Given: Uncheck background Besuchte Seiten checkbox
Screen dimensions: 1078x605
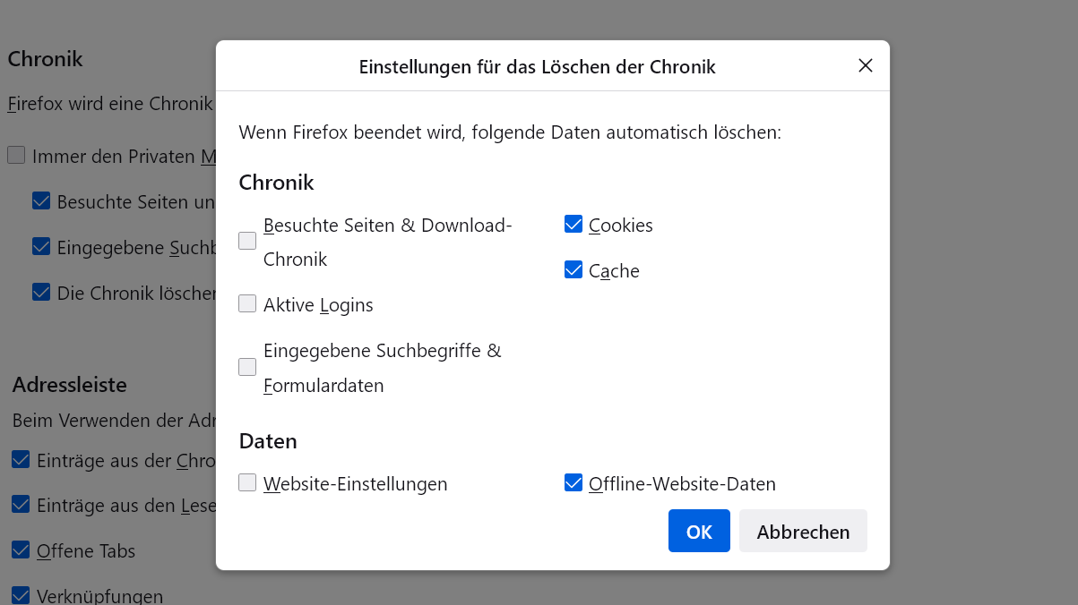Looking at the screenshot, I should pyautogui.click(x=41, y=200).
